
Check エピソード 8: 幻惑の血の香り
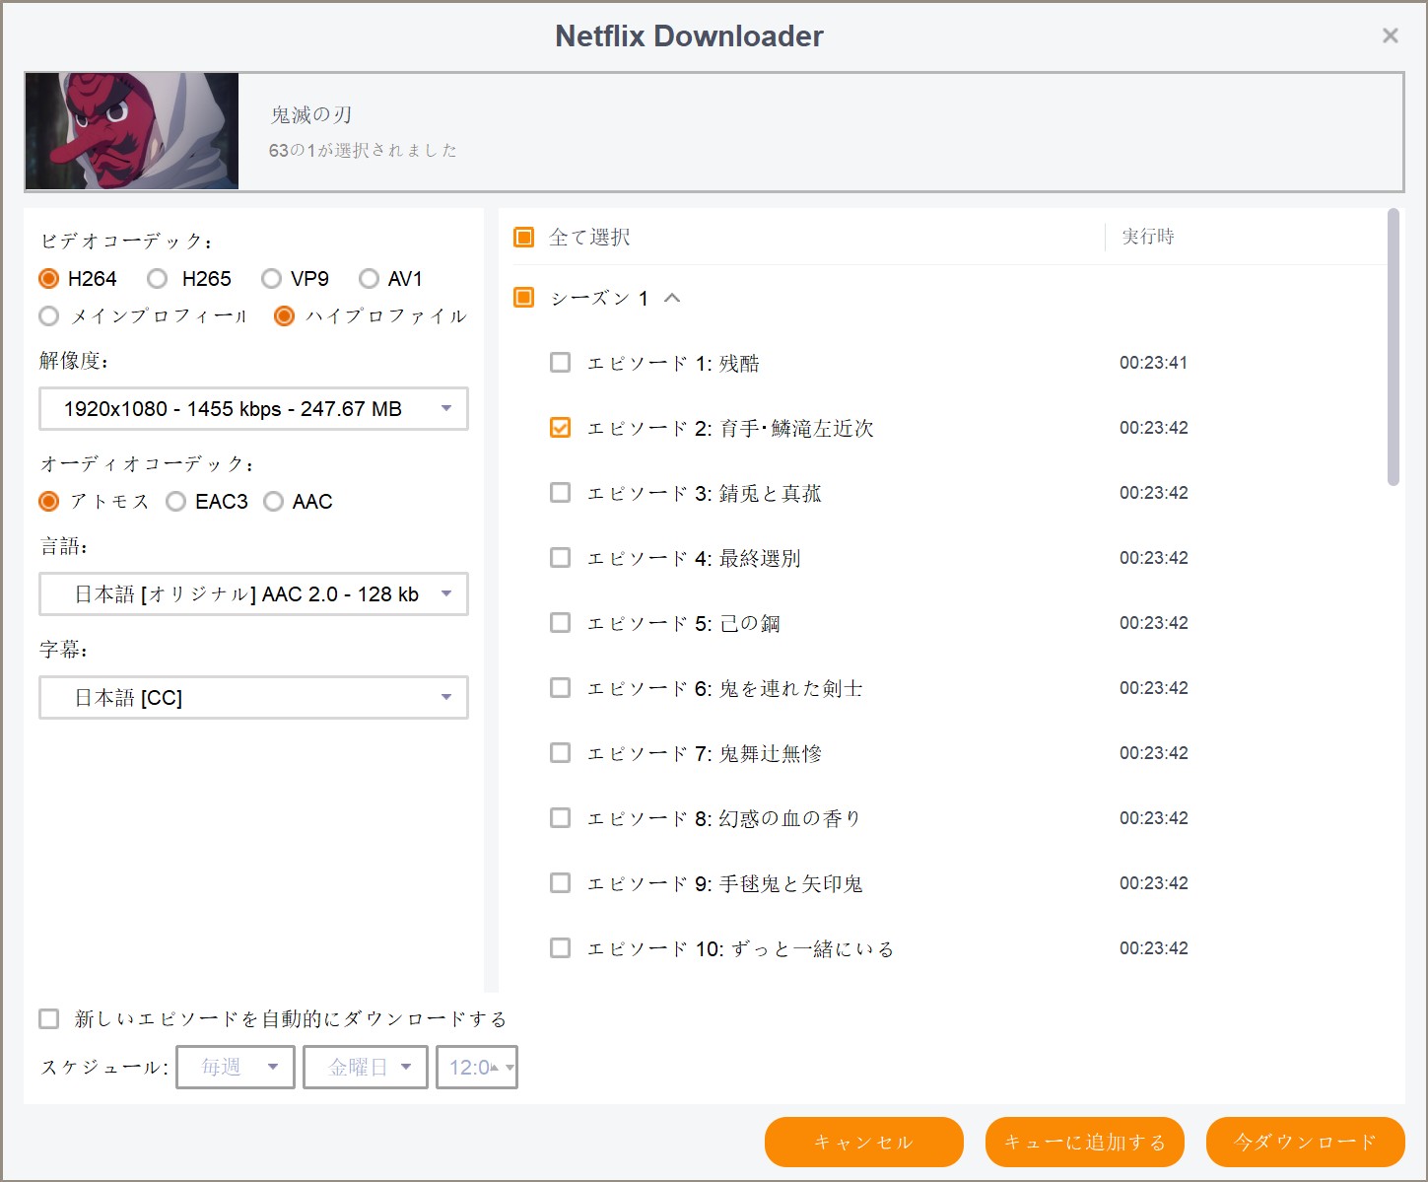pyautogui.click(x=560, y=818)
